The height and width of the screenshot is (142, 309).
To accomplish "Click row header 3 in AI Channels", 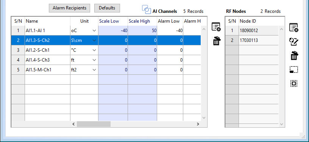I will [x=18, y=50].
